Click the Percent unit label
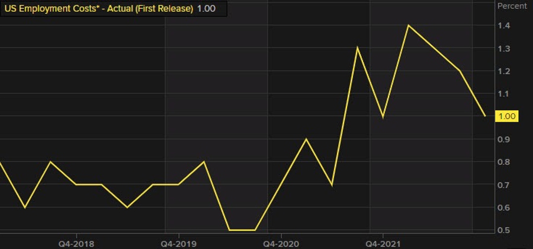Screen dimensions: 533x249 (x=511, y=6)
